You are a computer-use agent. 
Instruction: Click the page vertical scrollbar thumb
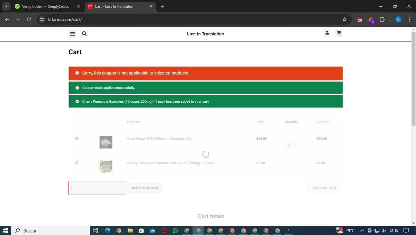414,79
